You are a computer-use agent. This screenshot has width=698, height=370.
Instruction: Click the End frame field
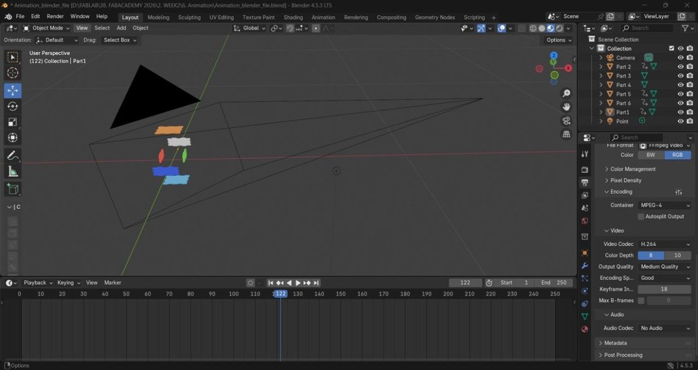(553, 283)
